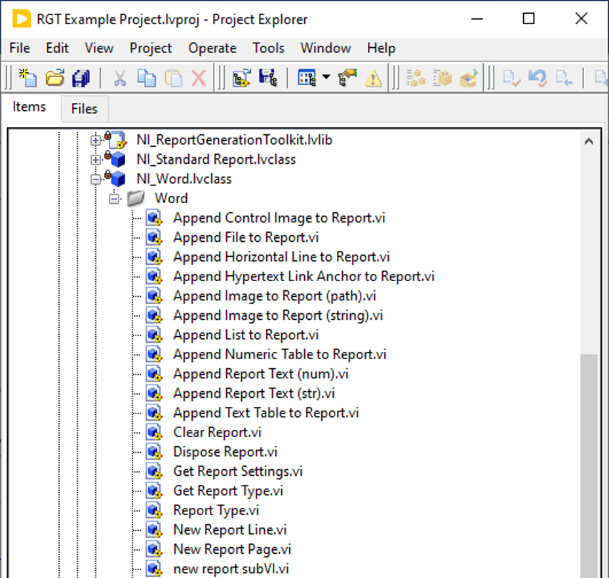
Task: Switch to the Items tab
Action: 29,107
